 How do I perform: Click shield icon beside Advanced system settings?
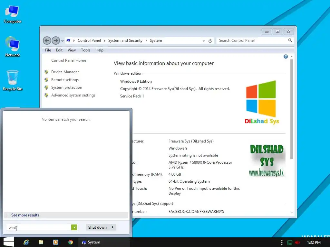click(x=46, y=95)
